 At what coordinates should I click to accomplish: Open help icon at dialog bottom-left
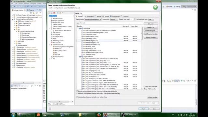[50, 109]
